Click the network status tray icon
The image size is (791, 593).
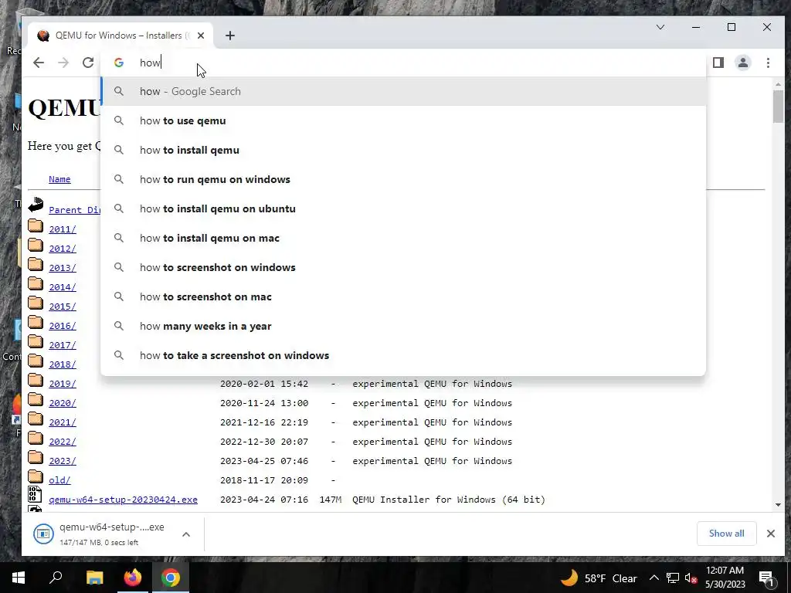(673, 578)
